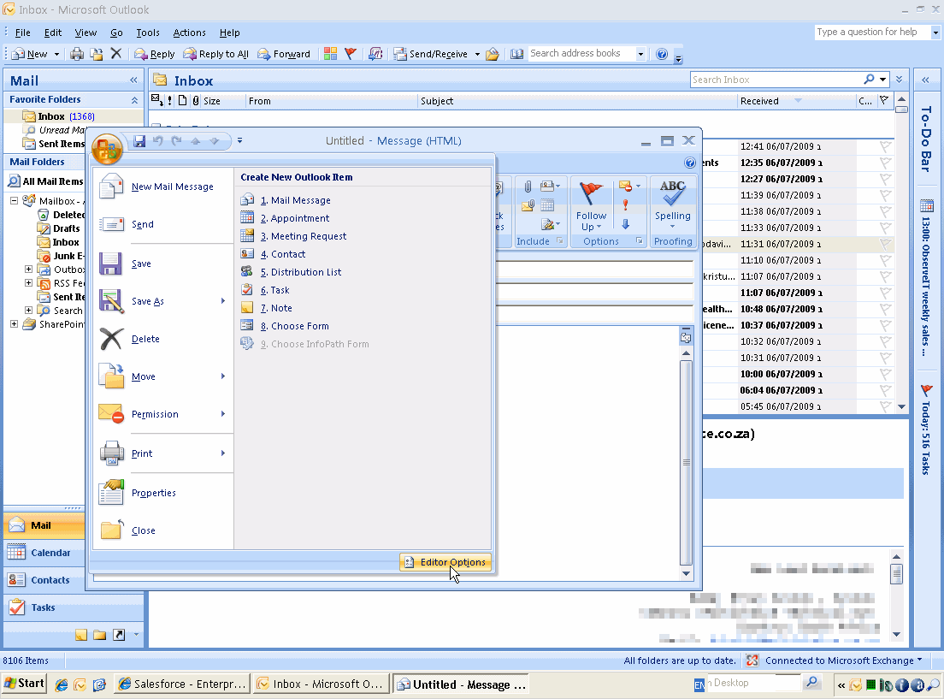Click the Attach File paperclip icon
The height and width of the screenshot is (699, 944).
tap(528, 187)
